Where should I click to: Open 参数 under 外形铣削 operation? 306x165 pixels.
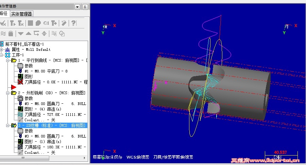29,99
